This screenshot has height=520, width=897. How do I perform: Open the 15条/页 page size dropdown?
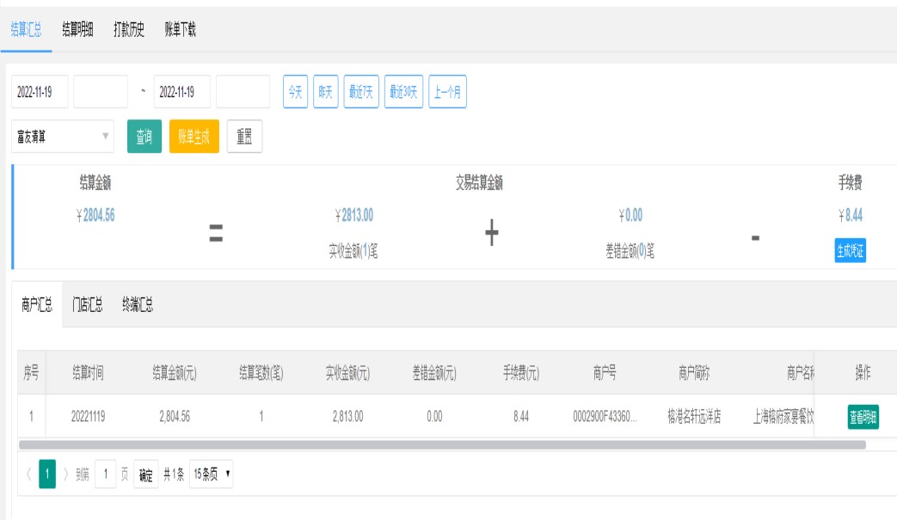tap(212, 474)
